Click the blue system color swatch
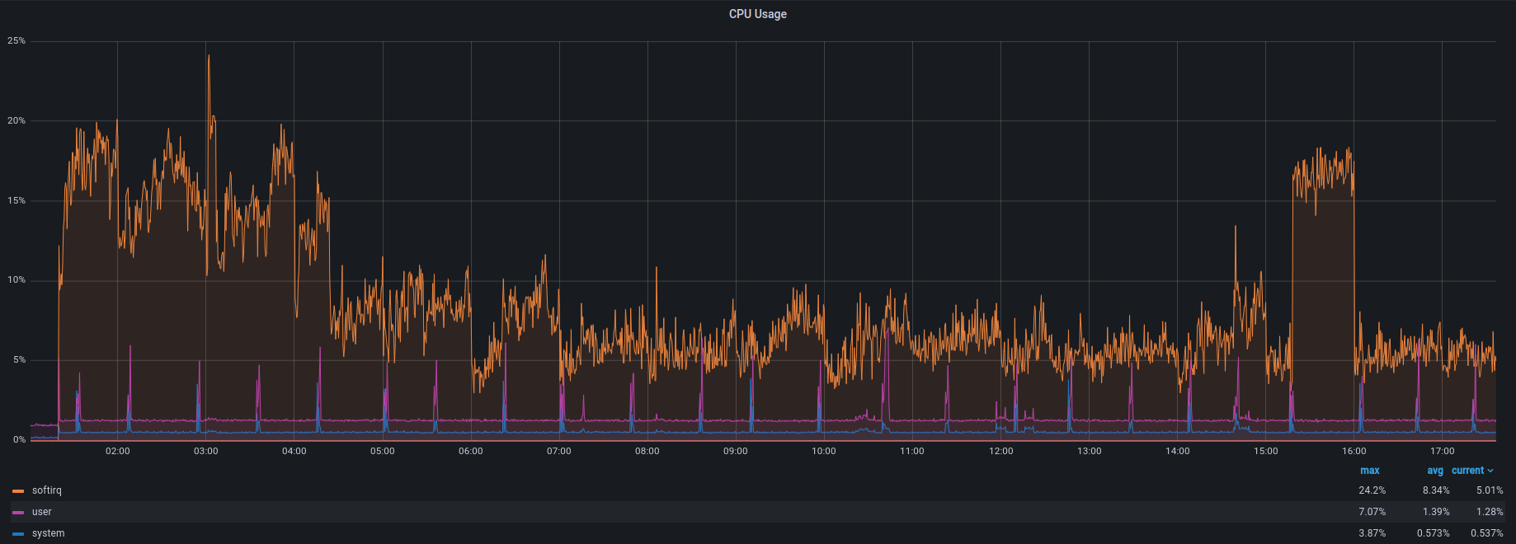Screen dimensions: 1516x544 tap(18, 534)
